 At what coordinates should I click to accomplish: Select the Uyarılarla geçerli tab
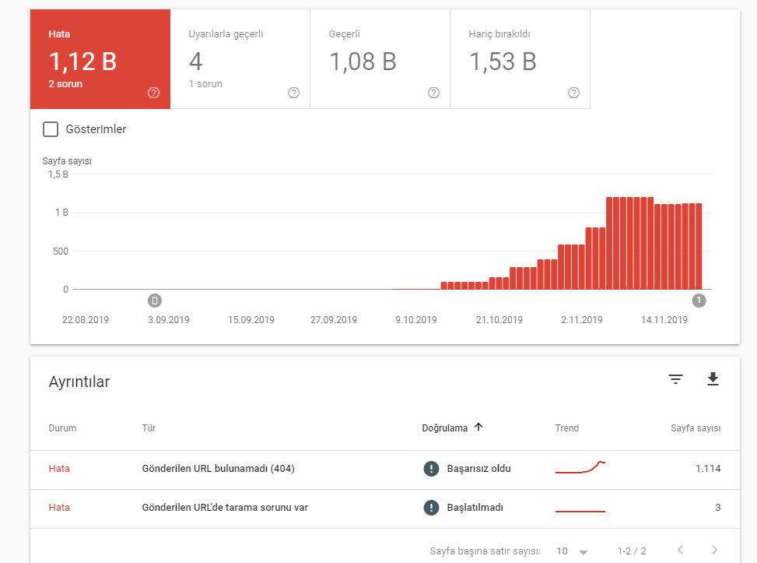tap(240, 59)
